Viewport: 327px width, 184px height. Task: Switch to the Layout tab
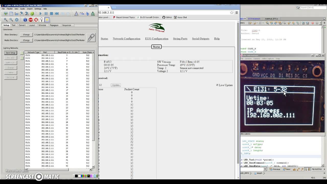point(32,25)
